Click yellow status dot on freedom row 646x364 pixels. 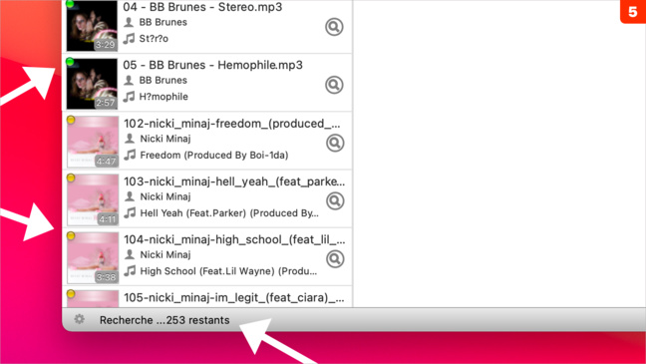tap(71, 120)
